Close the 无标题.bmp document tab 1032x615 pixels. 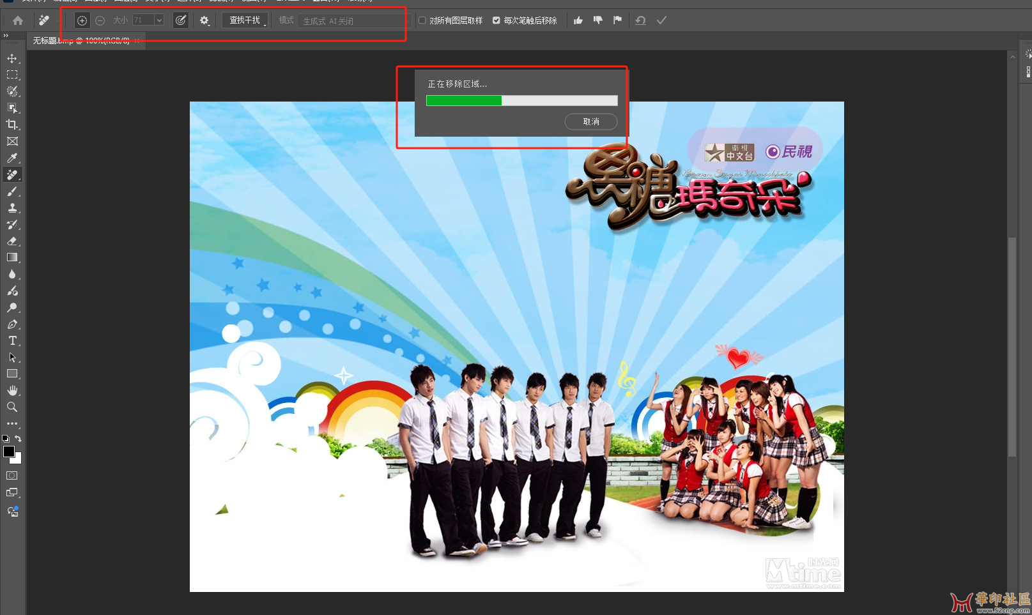pyautogui.click(x=137, y=41)
